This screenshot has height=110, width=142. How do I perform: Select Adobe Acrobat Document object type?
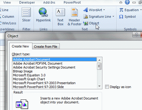click(x=55, y=60)
